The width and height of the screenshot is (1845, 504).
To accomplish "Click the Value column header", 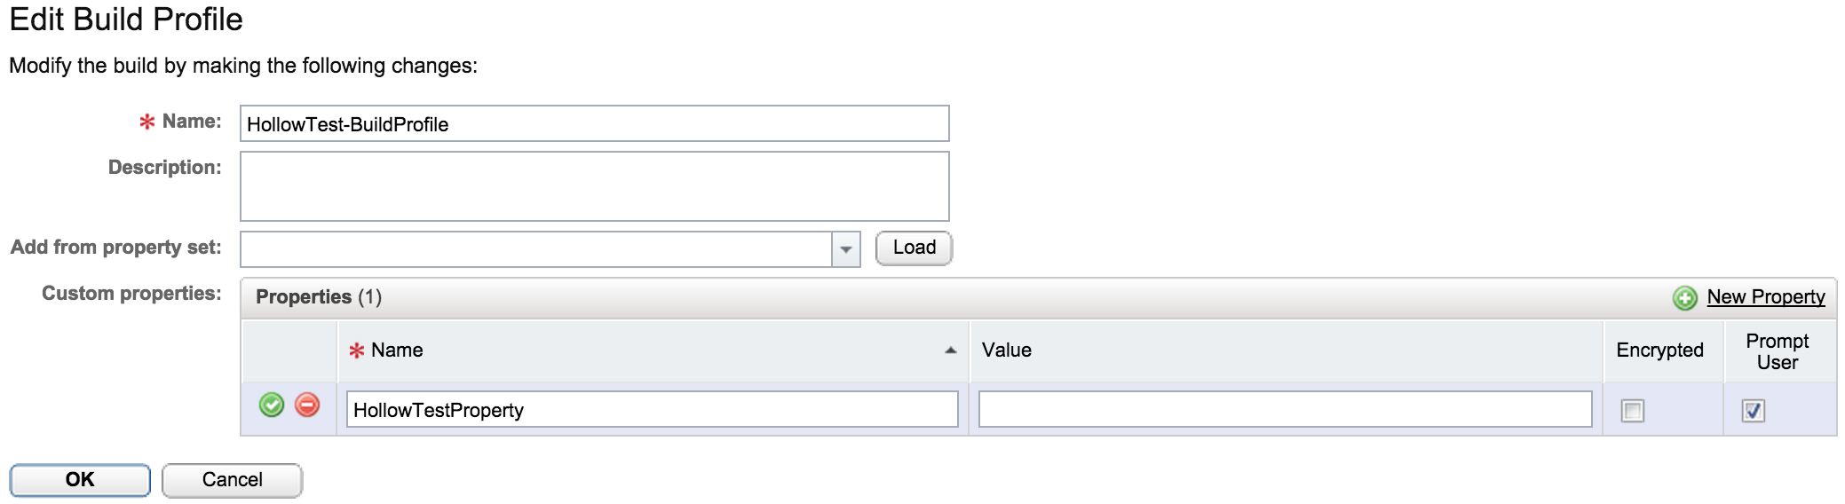I will tap(1007, 350).
